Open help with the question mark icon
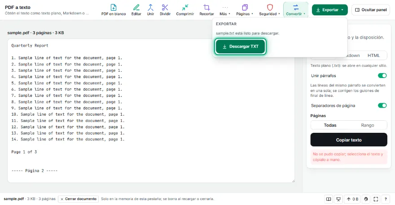 point(386,199)
